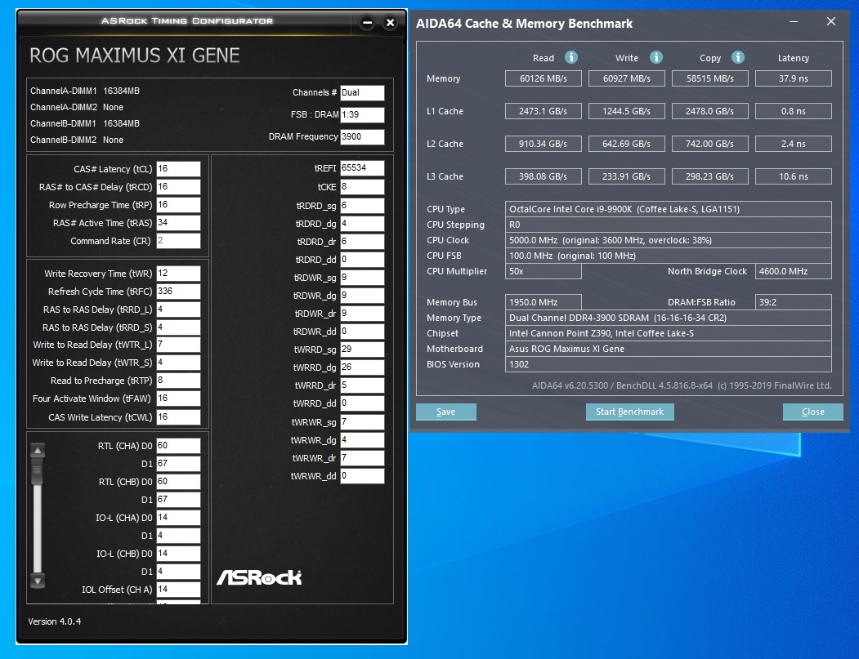Click the RAS# to CAS# Delay (tRCD) field
Image resolution: width=859 pixels, height=659 pixels.
pyautogui.click(x=178, y=187)
